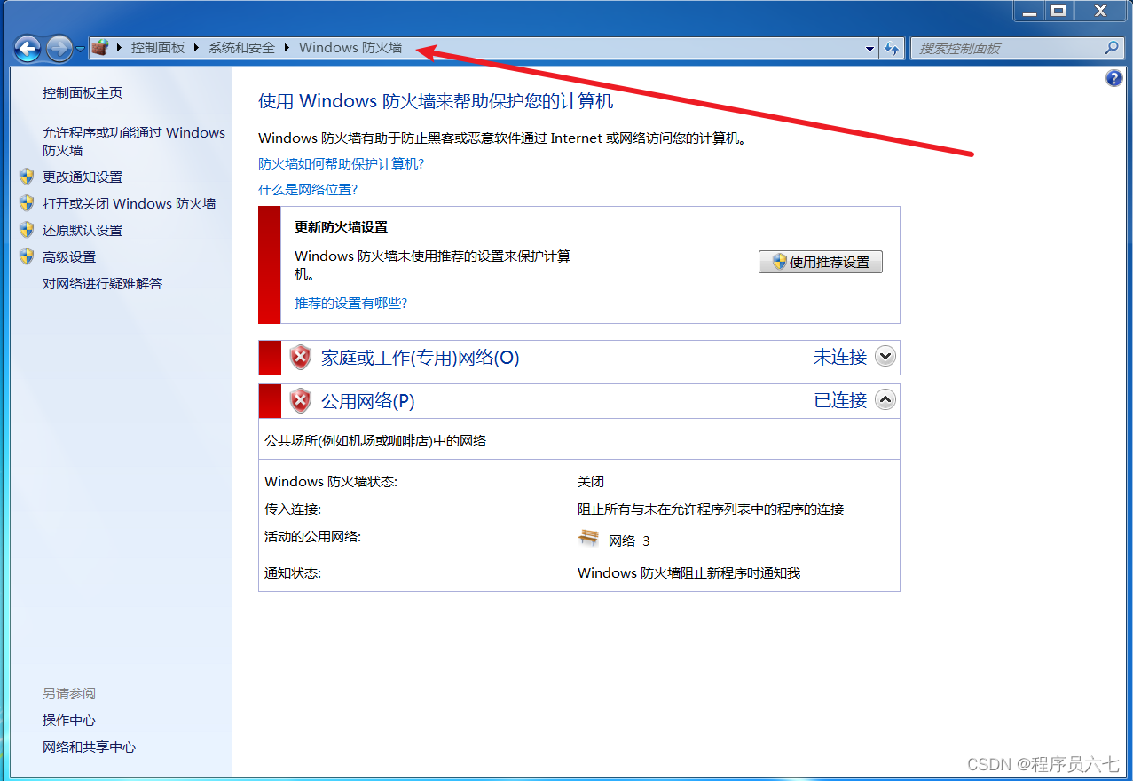
Task: Open 控制面板主页 in the sidebar
Action: 83,92
